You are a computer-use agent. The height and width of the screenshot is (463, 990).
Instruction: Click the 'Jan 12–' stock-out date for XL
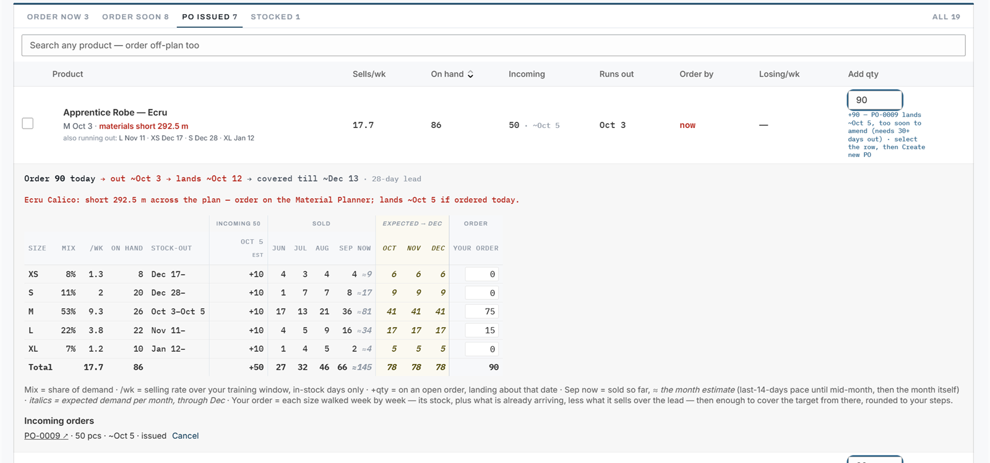click(168, 349)
